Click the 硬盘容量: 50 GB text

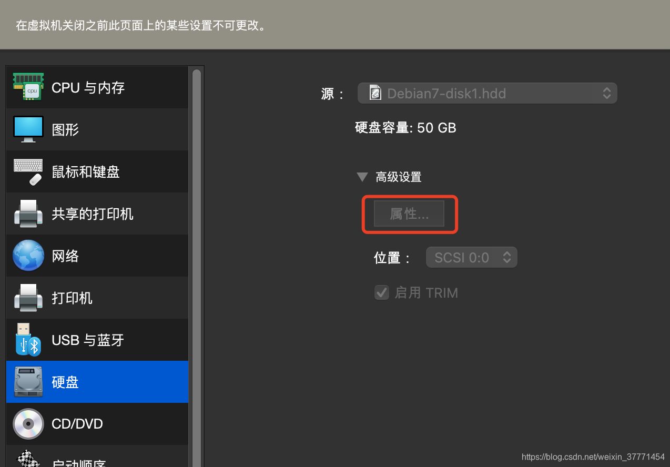405,127
